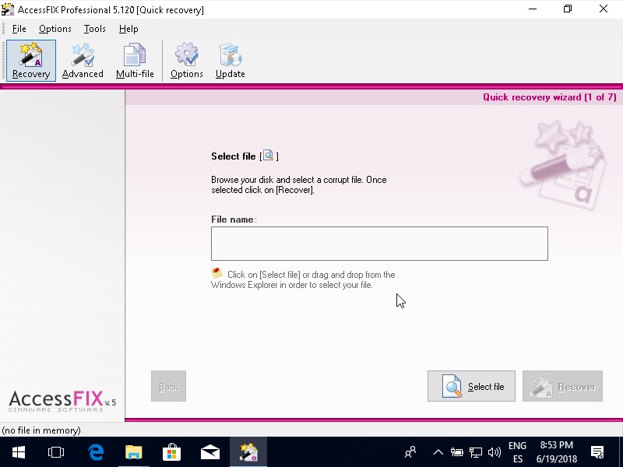Open the Microsoft Store taskbar icon
Screen dimensions: 623x467
[x=171, y=451]
